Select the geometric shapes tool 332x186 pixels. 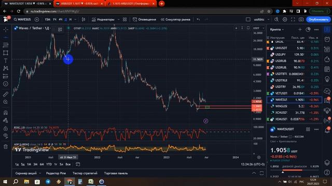[x=6, y=53]
